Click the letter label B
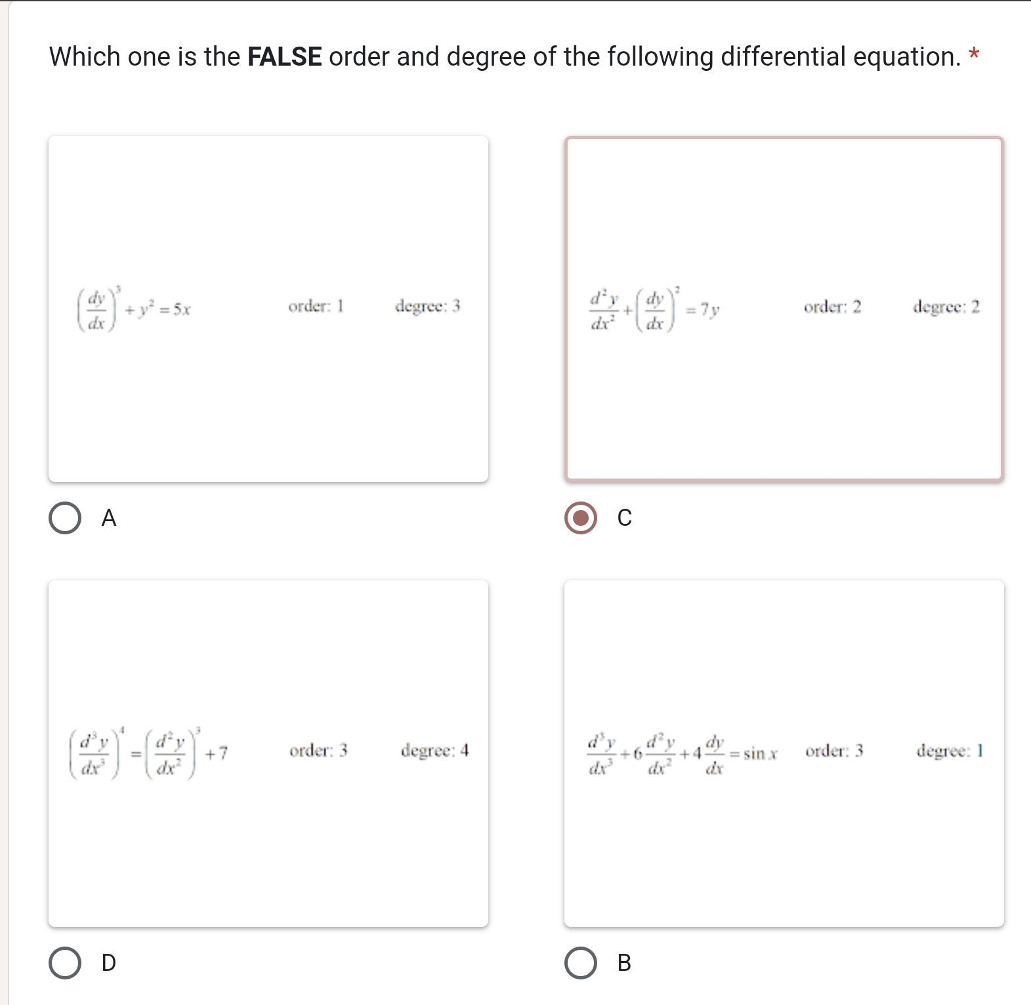This screenshot has height=1005, width=1031. point(624,963)
